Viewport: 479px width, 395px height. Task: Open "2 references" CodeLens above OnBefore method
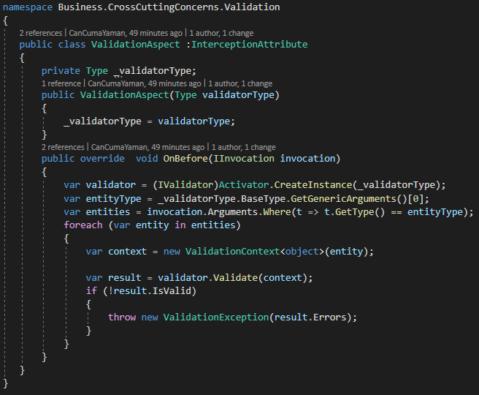coord(64,147)
